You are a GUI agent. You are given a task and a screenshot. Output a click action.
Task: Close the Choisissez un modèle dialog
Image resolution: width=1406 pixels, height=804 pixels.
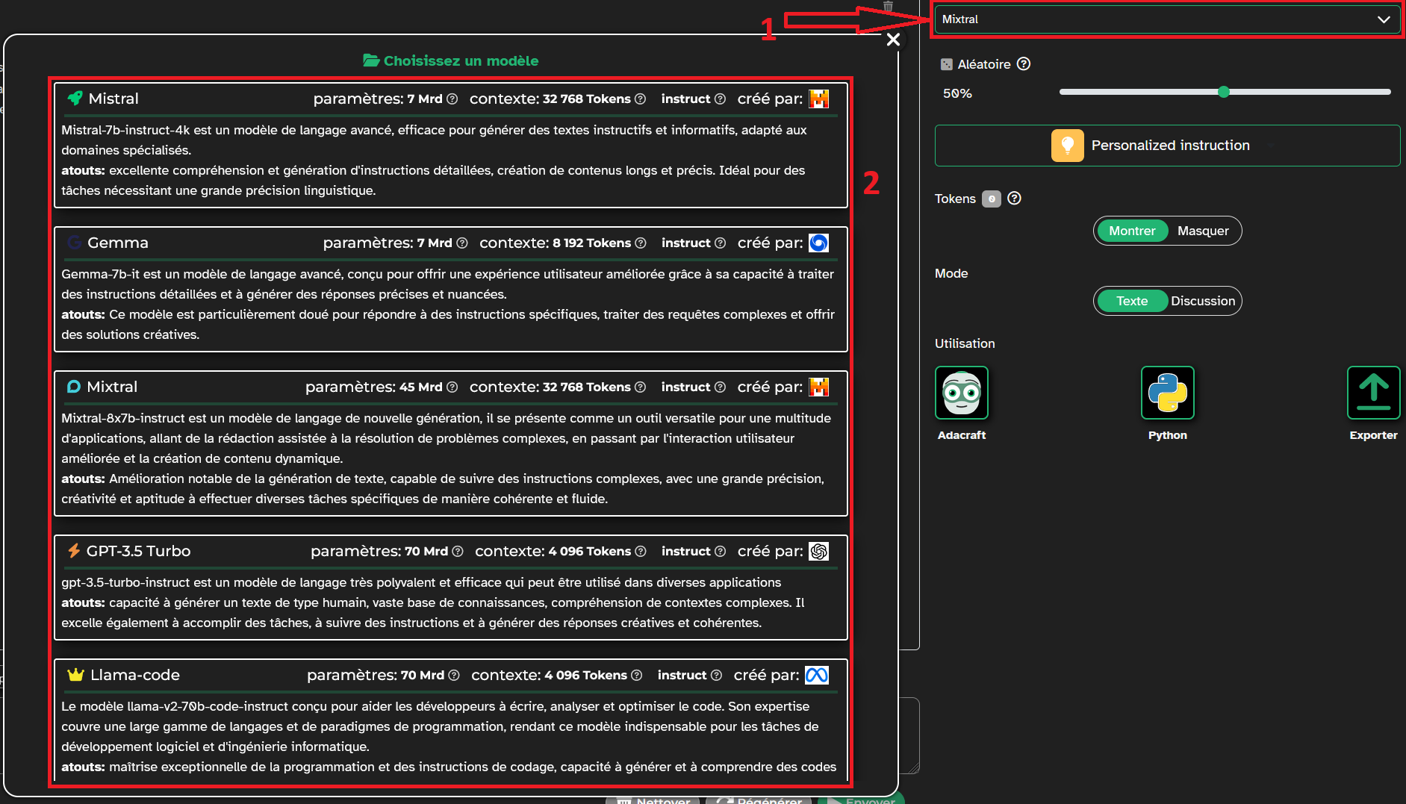click(x=892, y=40)
